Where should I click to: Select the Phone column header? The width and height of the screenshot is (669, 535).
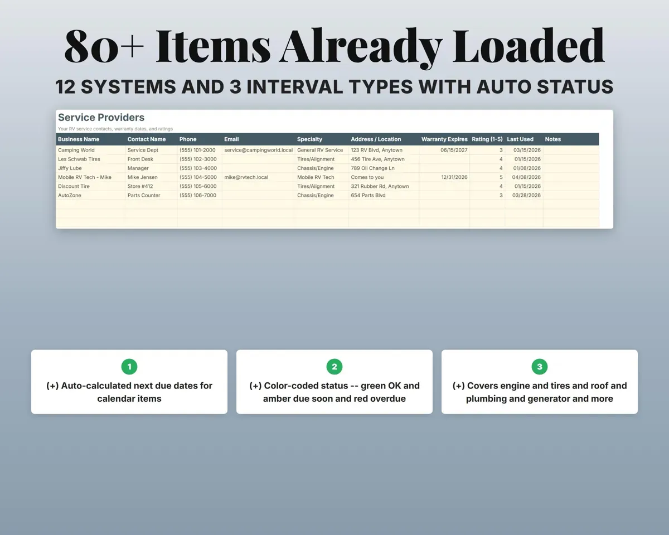(x=200, y=139)
